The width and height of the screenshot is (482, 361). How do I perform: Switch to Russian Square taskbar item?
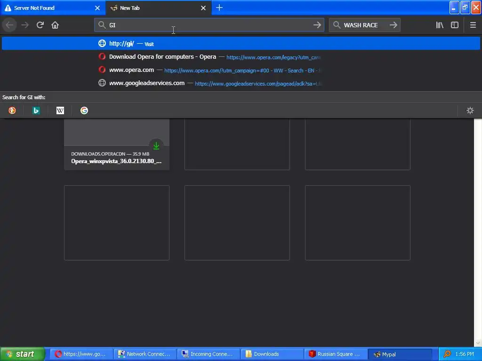pyautogui.click(x=335, y=354)
